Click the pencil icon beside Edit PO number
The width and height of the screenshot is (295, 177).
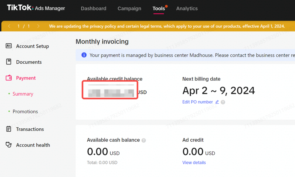click(x=217, y=102)
